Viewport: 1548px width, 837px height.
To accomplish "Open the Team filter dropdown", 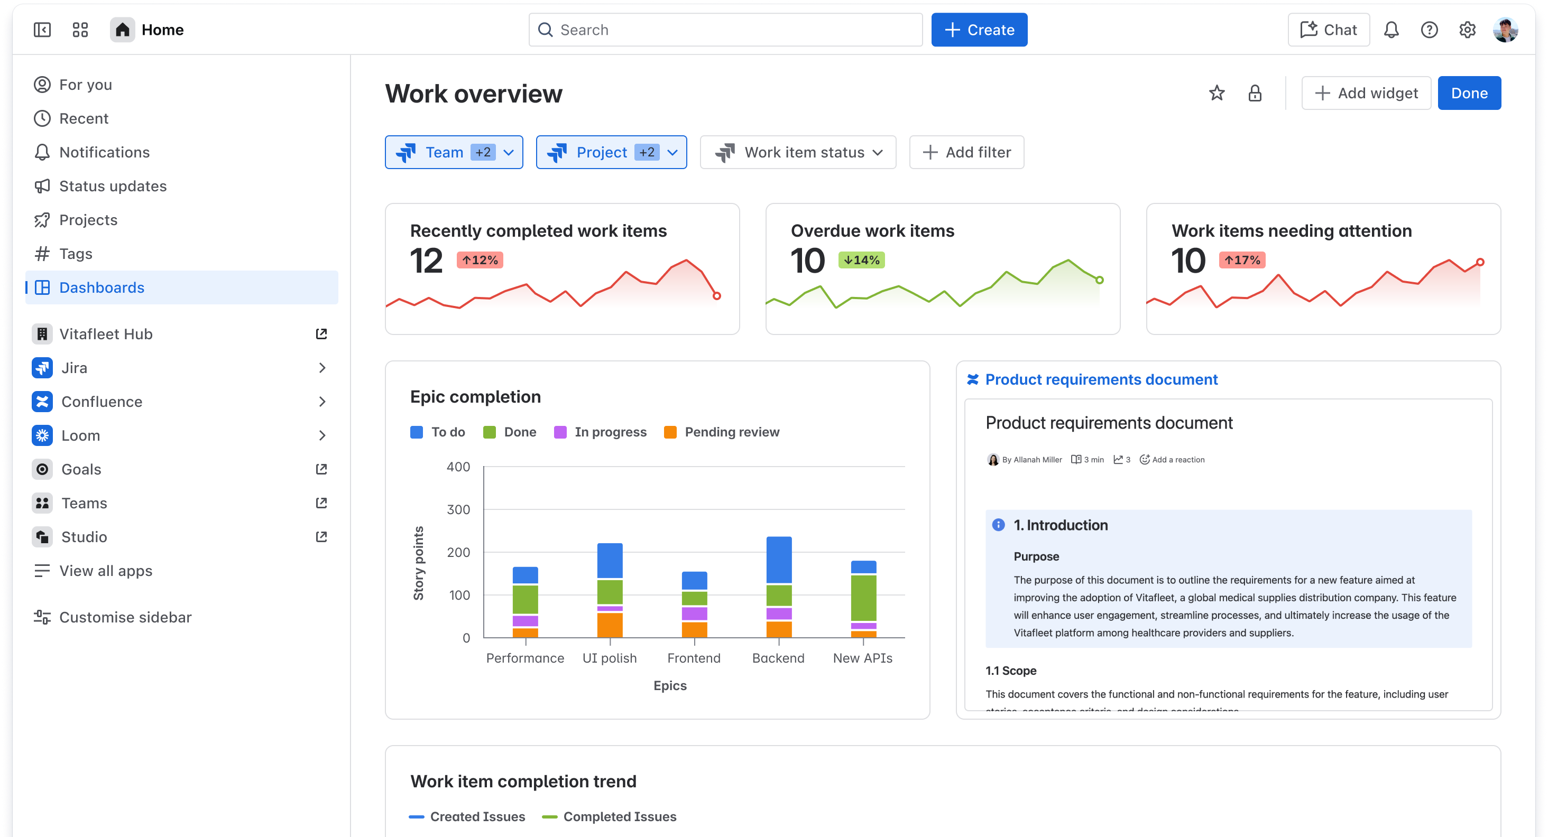I will coord(454,153).
